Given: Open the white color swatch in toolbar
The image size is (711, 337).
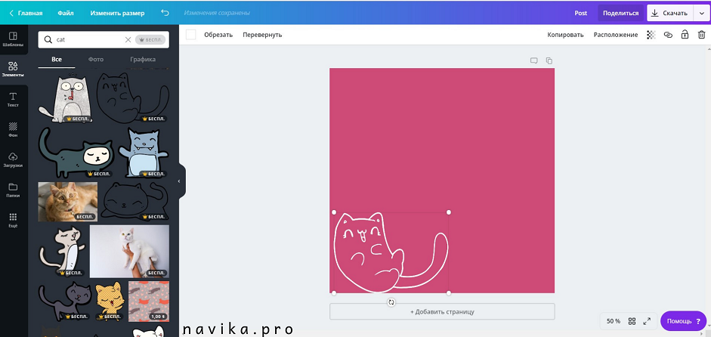Looking at the screenshot, I should click(x=190, y=35).
